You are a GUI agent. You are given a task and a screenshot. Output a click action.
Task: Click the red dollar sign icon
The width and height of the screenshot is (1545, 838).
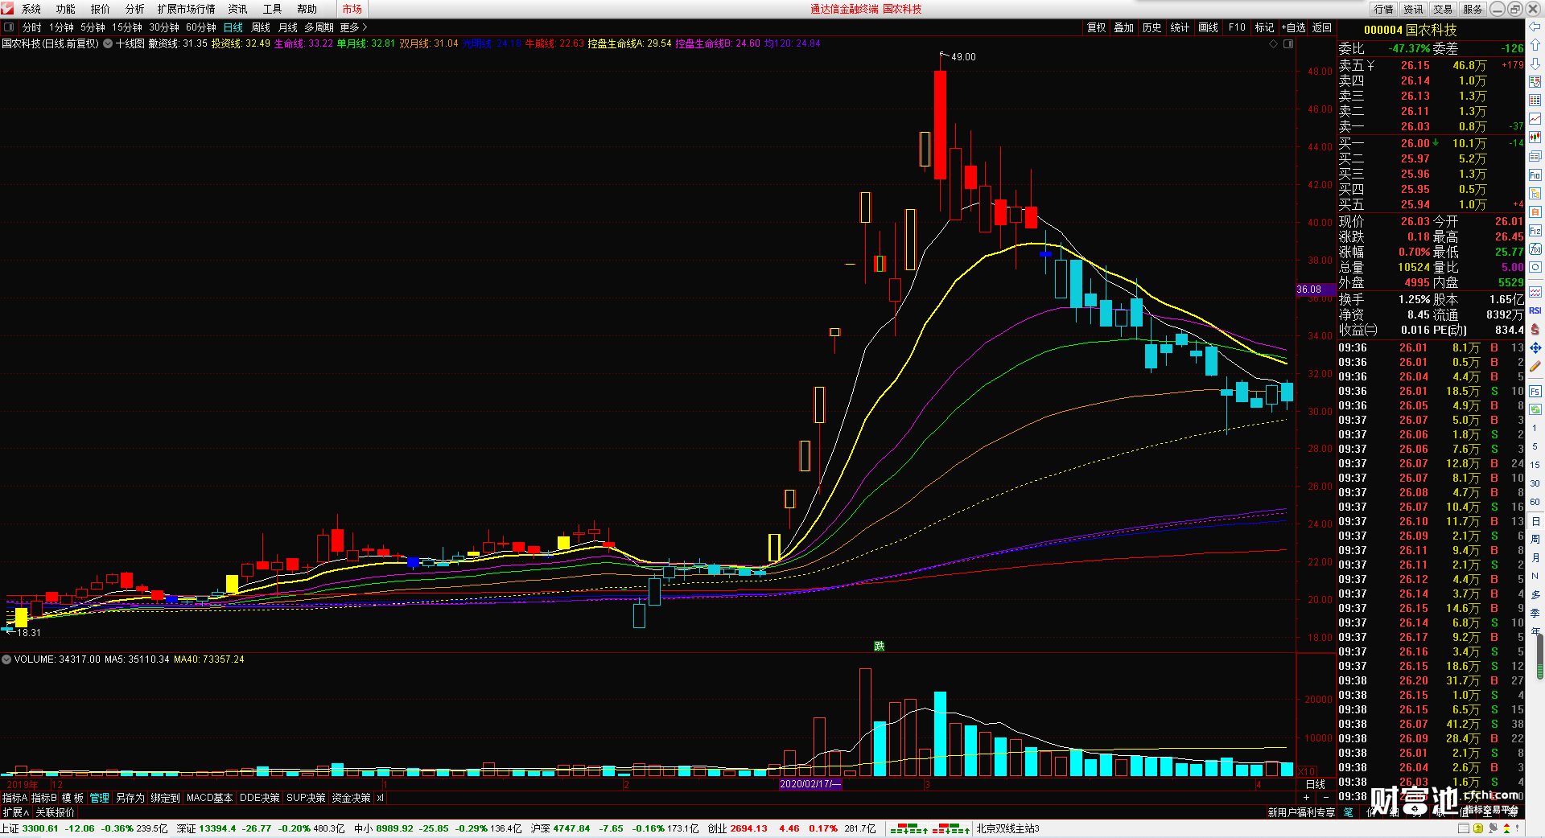pyautogui.click(x=1535, y=329)
